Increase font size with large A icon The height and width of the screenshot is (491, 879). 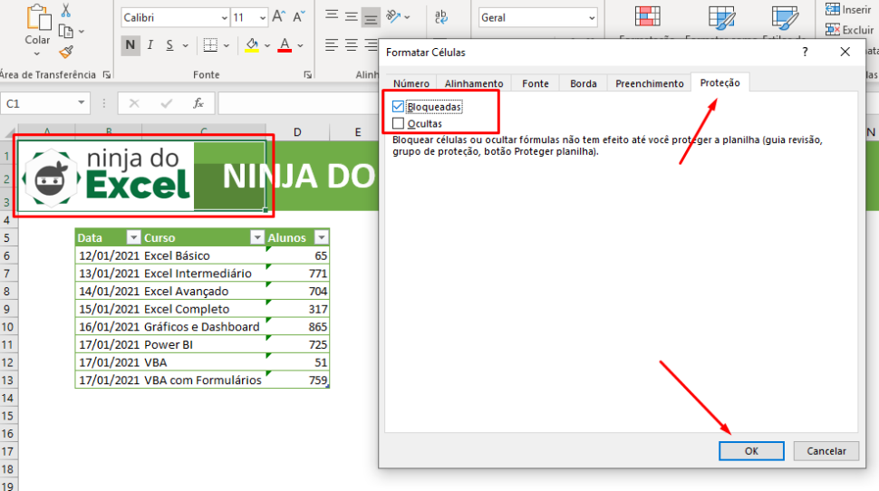coord(278,17)
